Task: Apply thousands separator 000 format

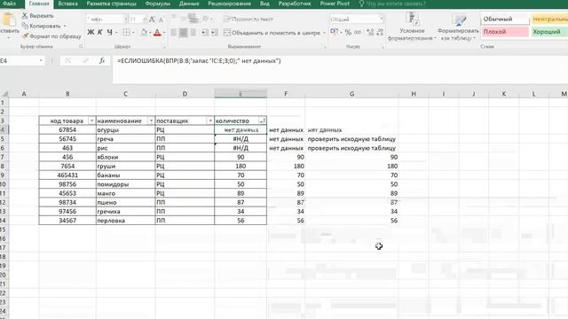Action: [358, 33]
